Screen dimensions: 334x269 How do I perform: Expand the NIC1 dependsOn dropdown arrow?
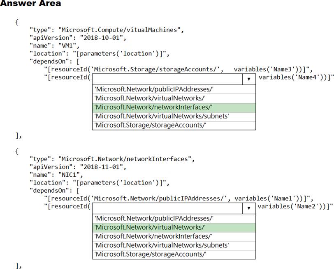click(x=248, y=208)
